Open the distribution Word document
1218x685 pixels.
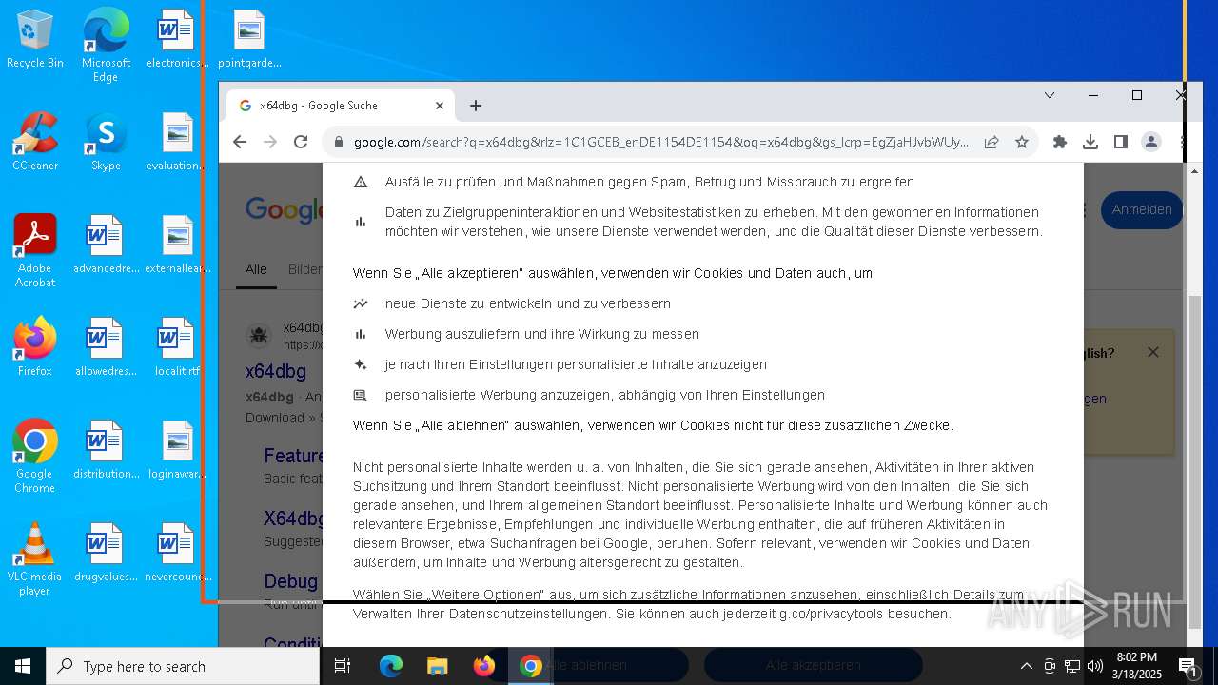click(x=106, y=450)
